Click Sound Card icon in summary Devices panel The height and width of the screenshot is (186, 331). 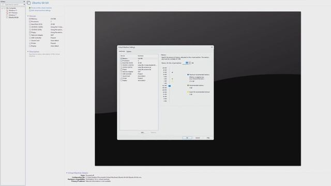click(x=30, y=40)
